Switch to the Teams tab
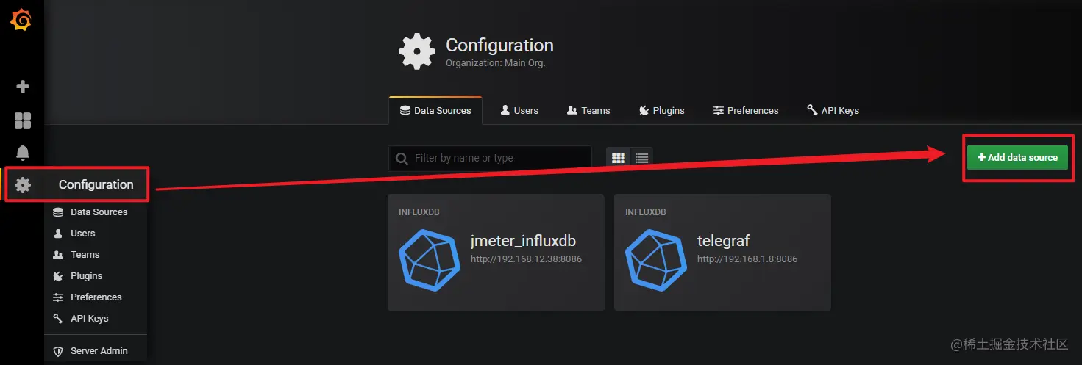1082x365 pixels. click(588, 111)
